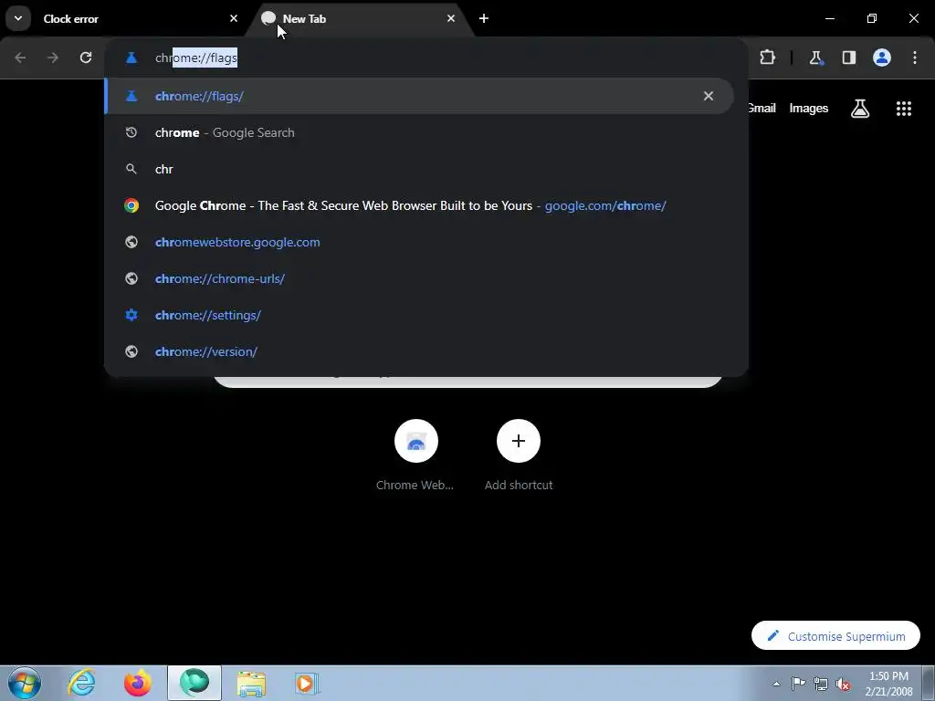Open the Gmail link
This screenshot has height=701, width=935.
[x=762, y=108]
